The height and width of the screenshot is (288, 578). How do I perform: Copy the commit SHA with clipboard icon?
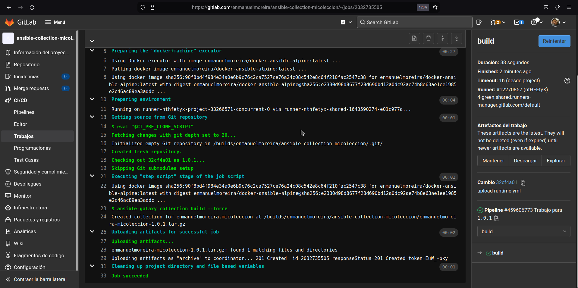(x=523, y=183)
